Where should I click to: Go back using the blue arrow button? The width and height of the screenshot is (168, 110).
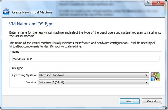click(x=6, y=12)
